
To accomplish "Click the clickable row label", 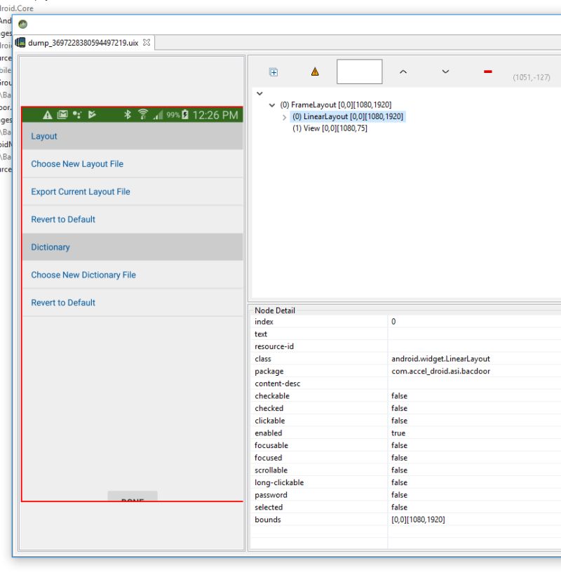I will tap(269, 421).
